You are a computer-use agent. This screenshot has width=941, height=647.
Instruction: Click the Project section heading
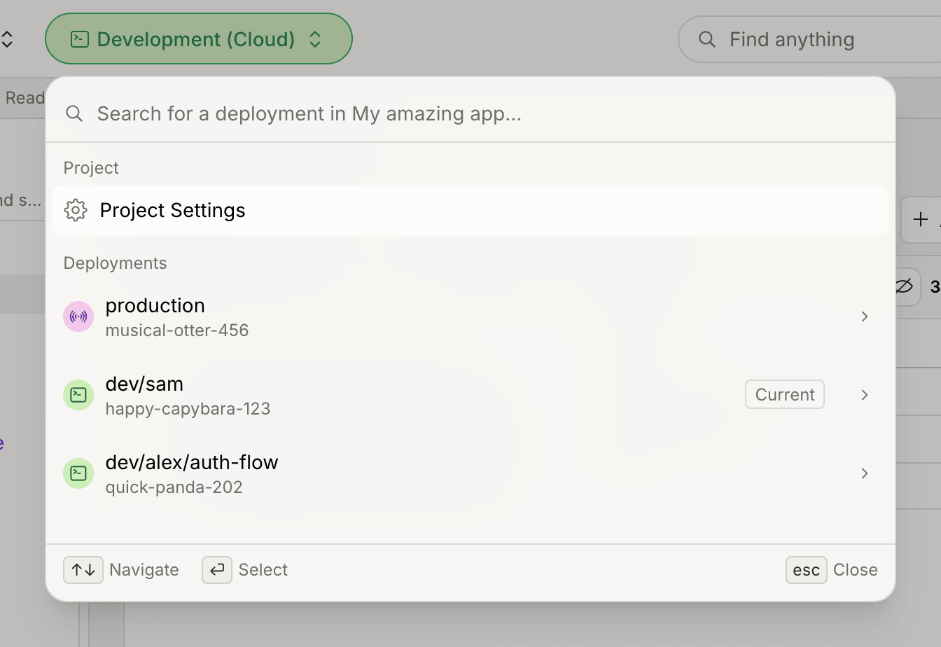click(91, 168)
